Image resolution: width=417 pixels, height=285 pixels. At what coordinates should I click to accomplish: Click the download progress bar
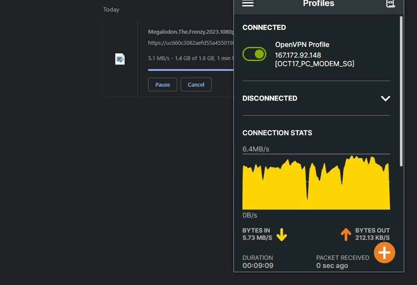(191, 70)
